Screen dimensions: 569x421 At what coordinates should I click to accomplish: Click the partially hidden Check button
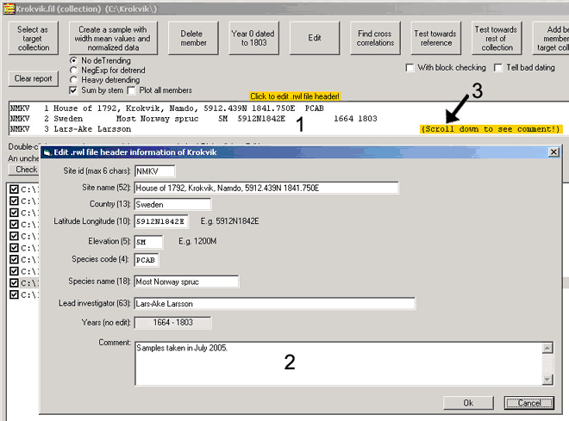click(x=24, y=170)
